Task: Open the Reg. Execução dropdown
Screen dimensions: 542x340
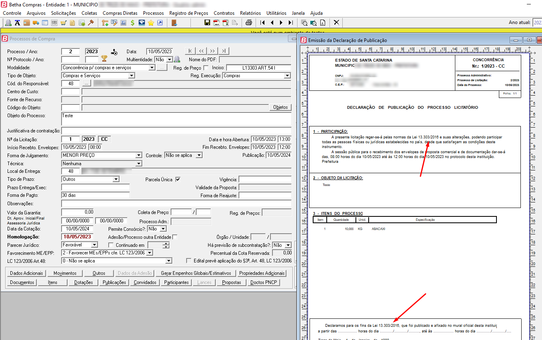Action: click(287, 76)
